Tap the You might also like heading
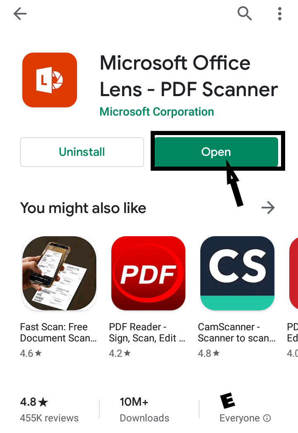Screen dimensions: 298x433 [x=83, y=208]
